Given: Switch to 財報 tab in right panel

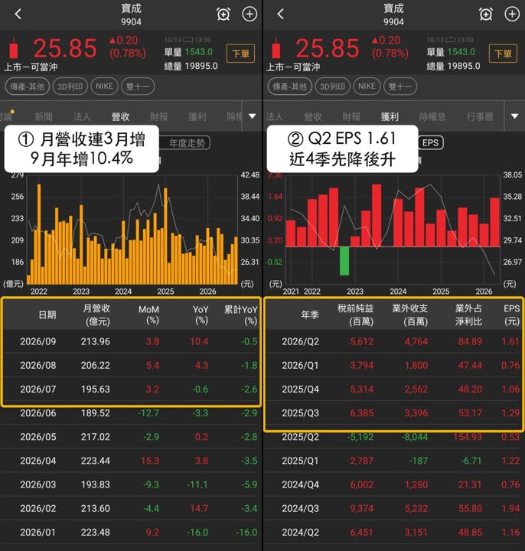Looking at the screenshot, I should pos(351,116).
